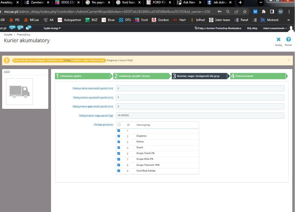Switch to step 4 Podsumowanie
Screen dimensions: 295x212
[257, 76]
